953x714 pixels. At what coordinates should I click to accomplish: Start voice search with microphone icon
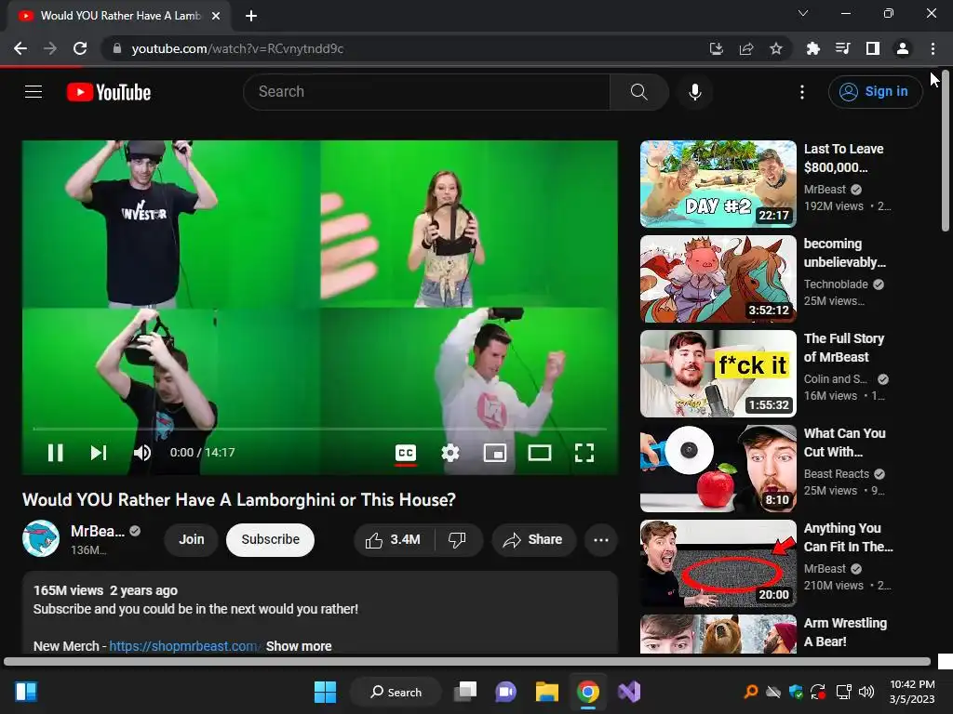pos(694,92)
